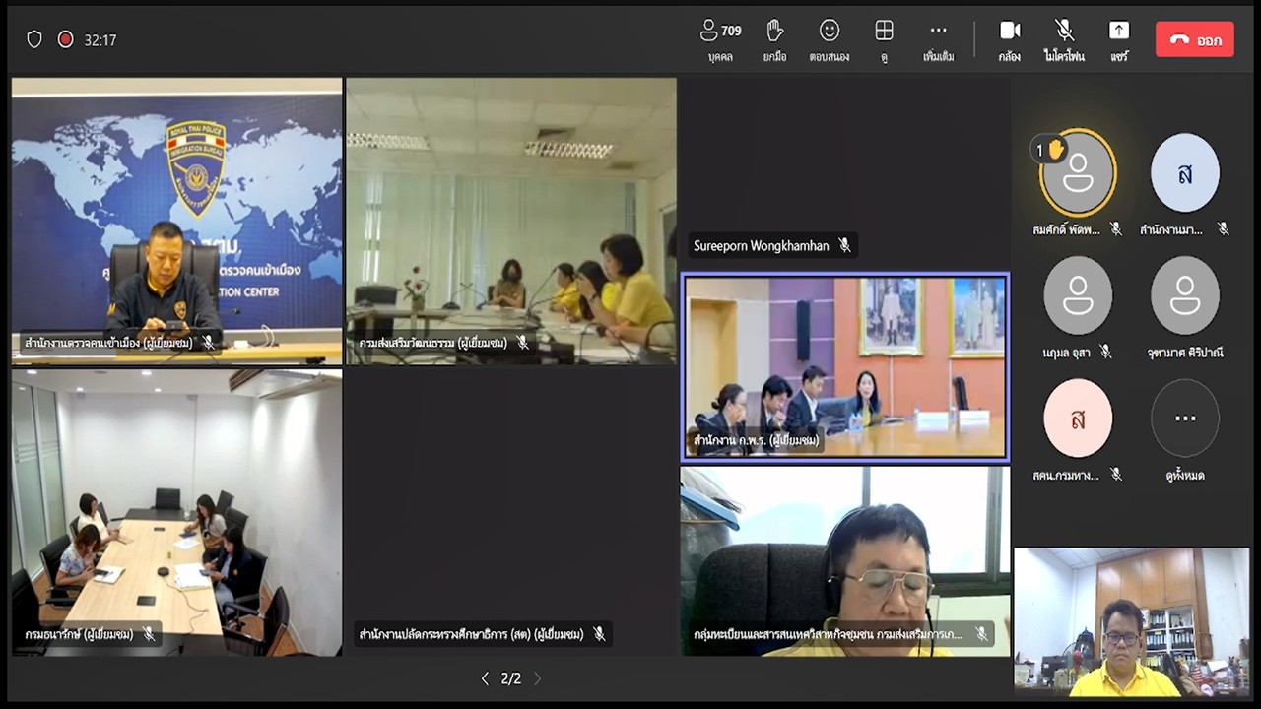Show all participants via the ellipsis circle
This screenshot has width=1261, height=709.
(1184, 419)
